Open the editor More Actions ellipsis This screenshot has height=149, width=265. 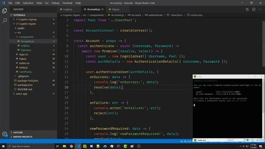coord(260,9)
